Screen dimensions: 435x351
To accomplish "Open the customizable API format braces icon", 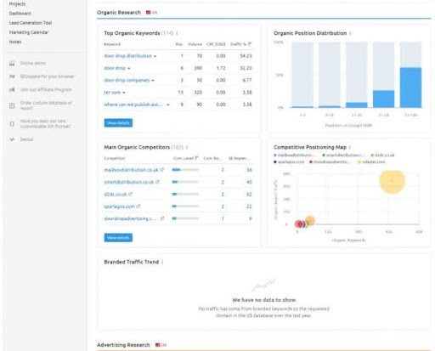I will pos(12,124).
